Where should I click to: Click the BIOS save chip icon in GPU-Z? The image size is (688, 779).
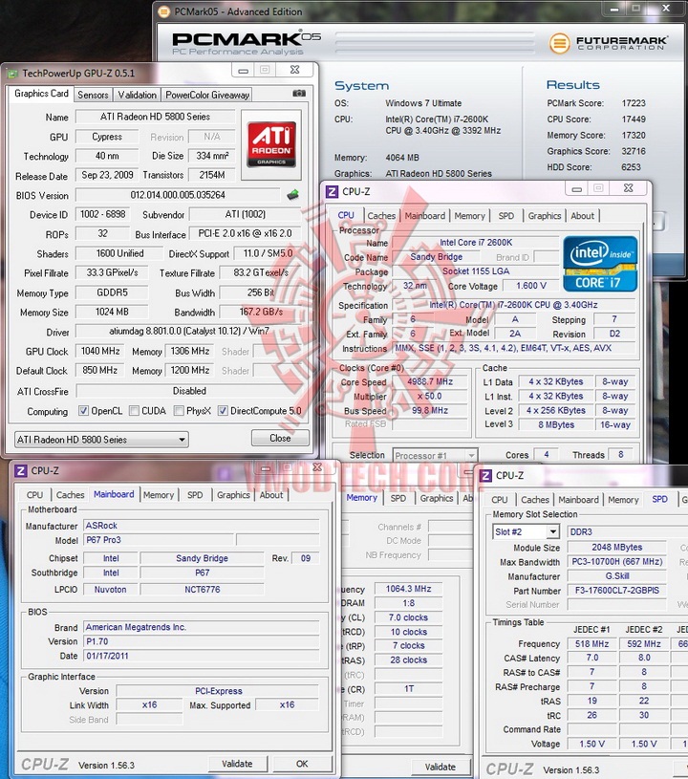(x=293, y=195)
